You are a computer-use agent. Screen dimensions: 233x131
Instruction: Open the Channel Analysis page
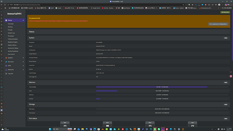13,39
